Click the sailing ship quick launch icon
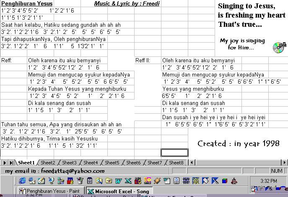Image resolution: width=288 pixels, height=197 pixels. 234,181
